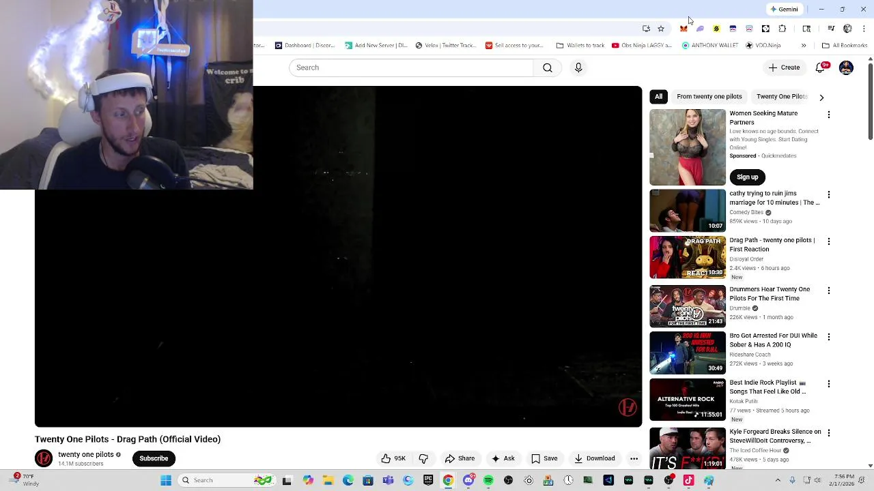Viewport: 874px width, 491px height.
Task: Click the install app icon in address bar
Action: [646, 29]
